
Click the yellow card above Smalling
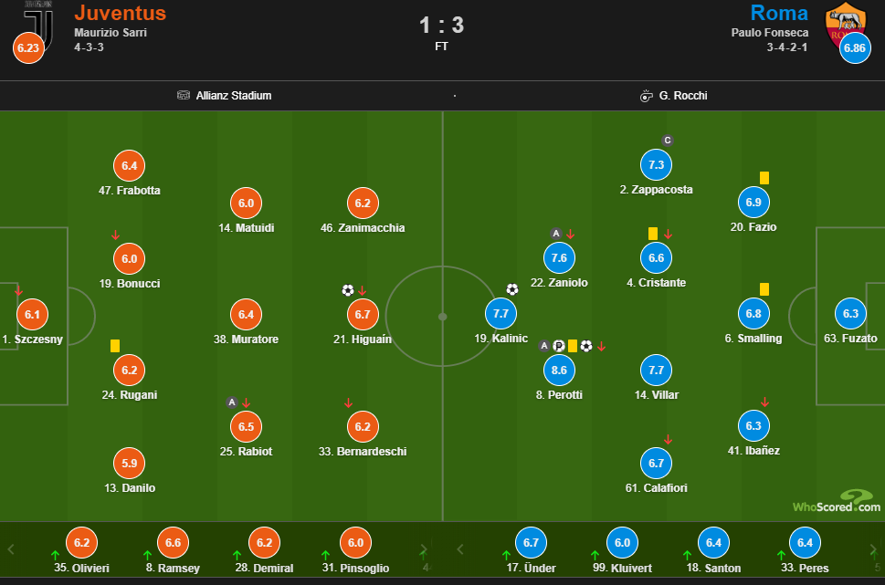(764, 289)
